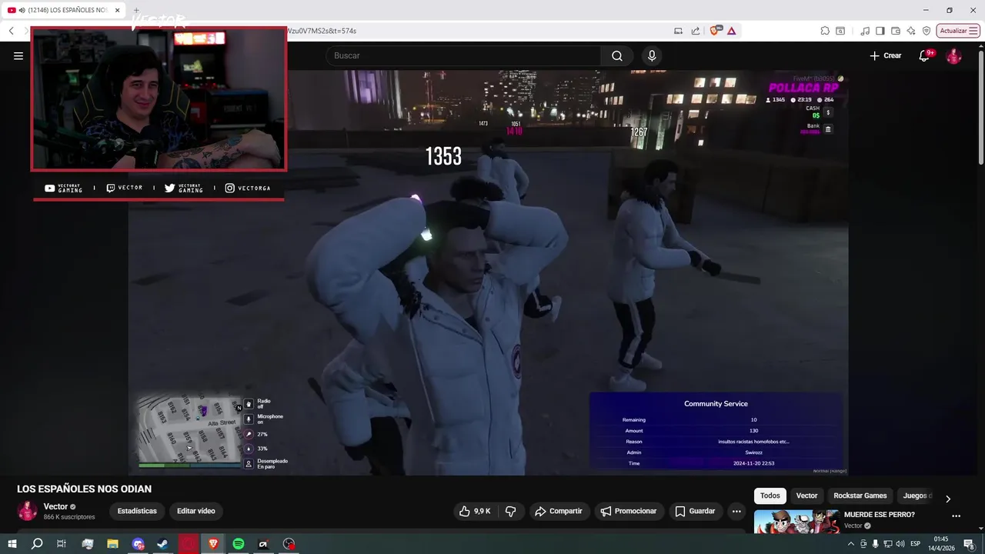Open Brave Shields lion icon
Image resolution: width=985 pixels, height=554 pixels.
715,31
